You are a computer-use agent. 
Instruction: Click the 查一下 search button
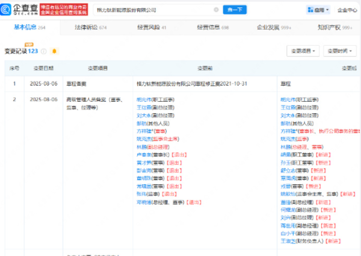pos(235,10)
